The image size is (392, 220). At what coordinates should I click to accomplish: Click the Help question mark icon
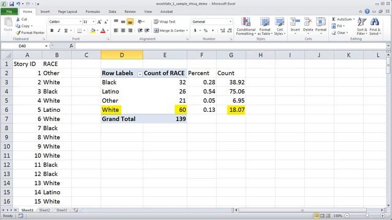367,12
